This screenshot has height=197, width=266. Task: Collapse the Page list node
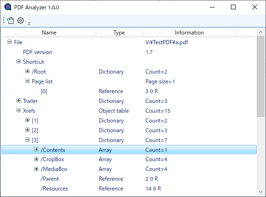click(27, 81)
